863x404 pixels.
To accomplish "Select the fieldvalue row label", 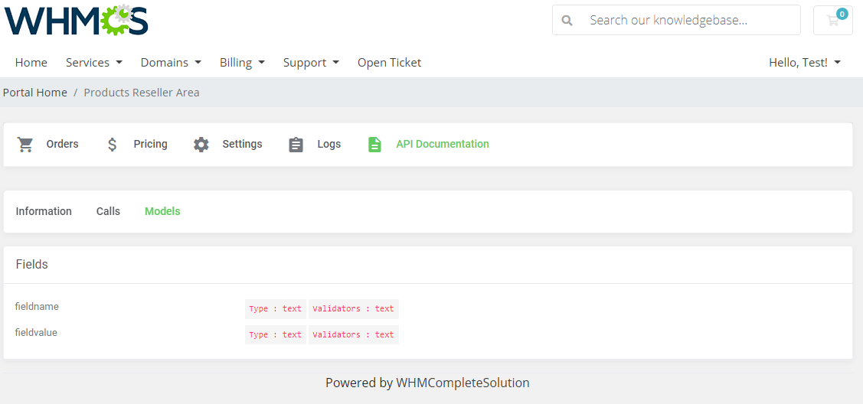I will 36,333.
